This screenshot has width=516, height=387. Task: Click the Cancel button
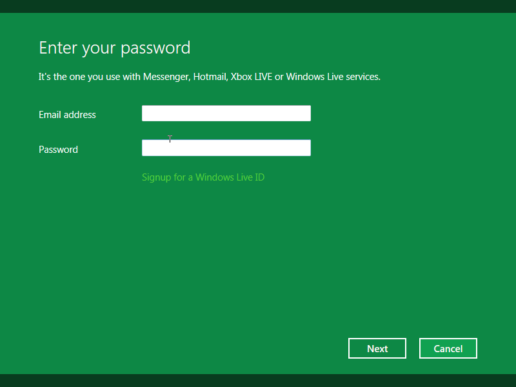pyautogui.click(x=448, y=348)
